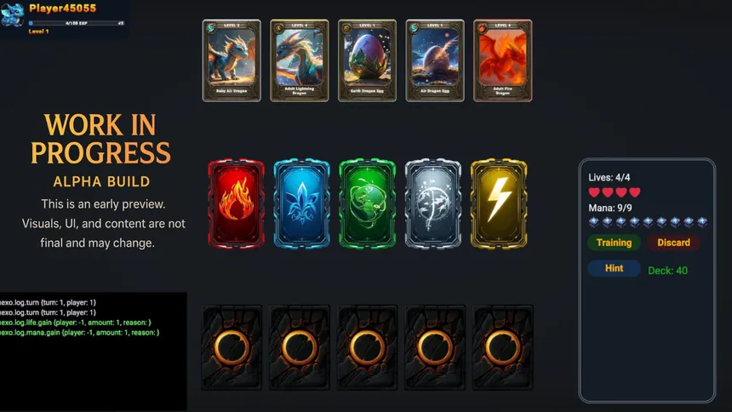Select the red fire element card
Screen dimensions: 732x412
pos(236,203)
